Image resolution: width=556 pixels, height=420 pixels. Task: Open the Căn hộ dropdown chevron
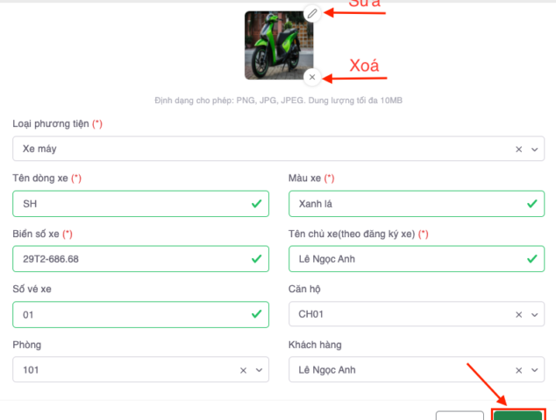[x=535, y=315]
